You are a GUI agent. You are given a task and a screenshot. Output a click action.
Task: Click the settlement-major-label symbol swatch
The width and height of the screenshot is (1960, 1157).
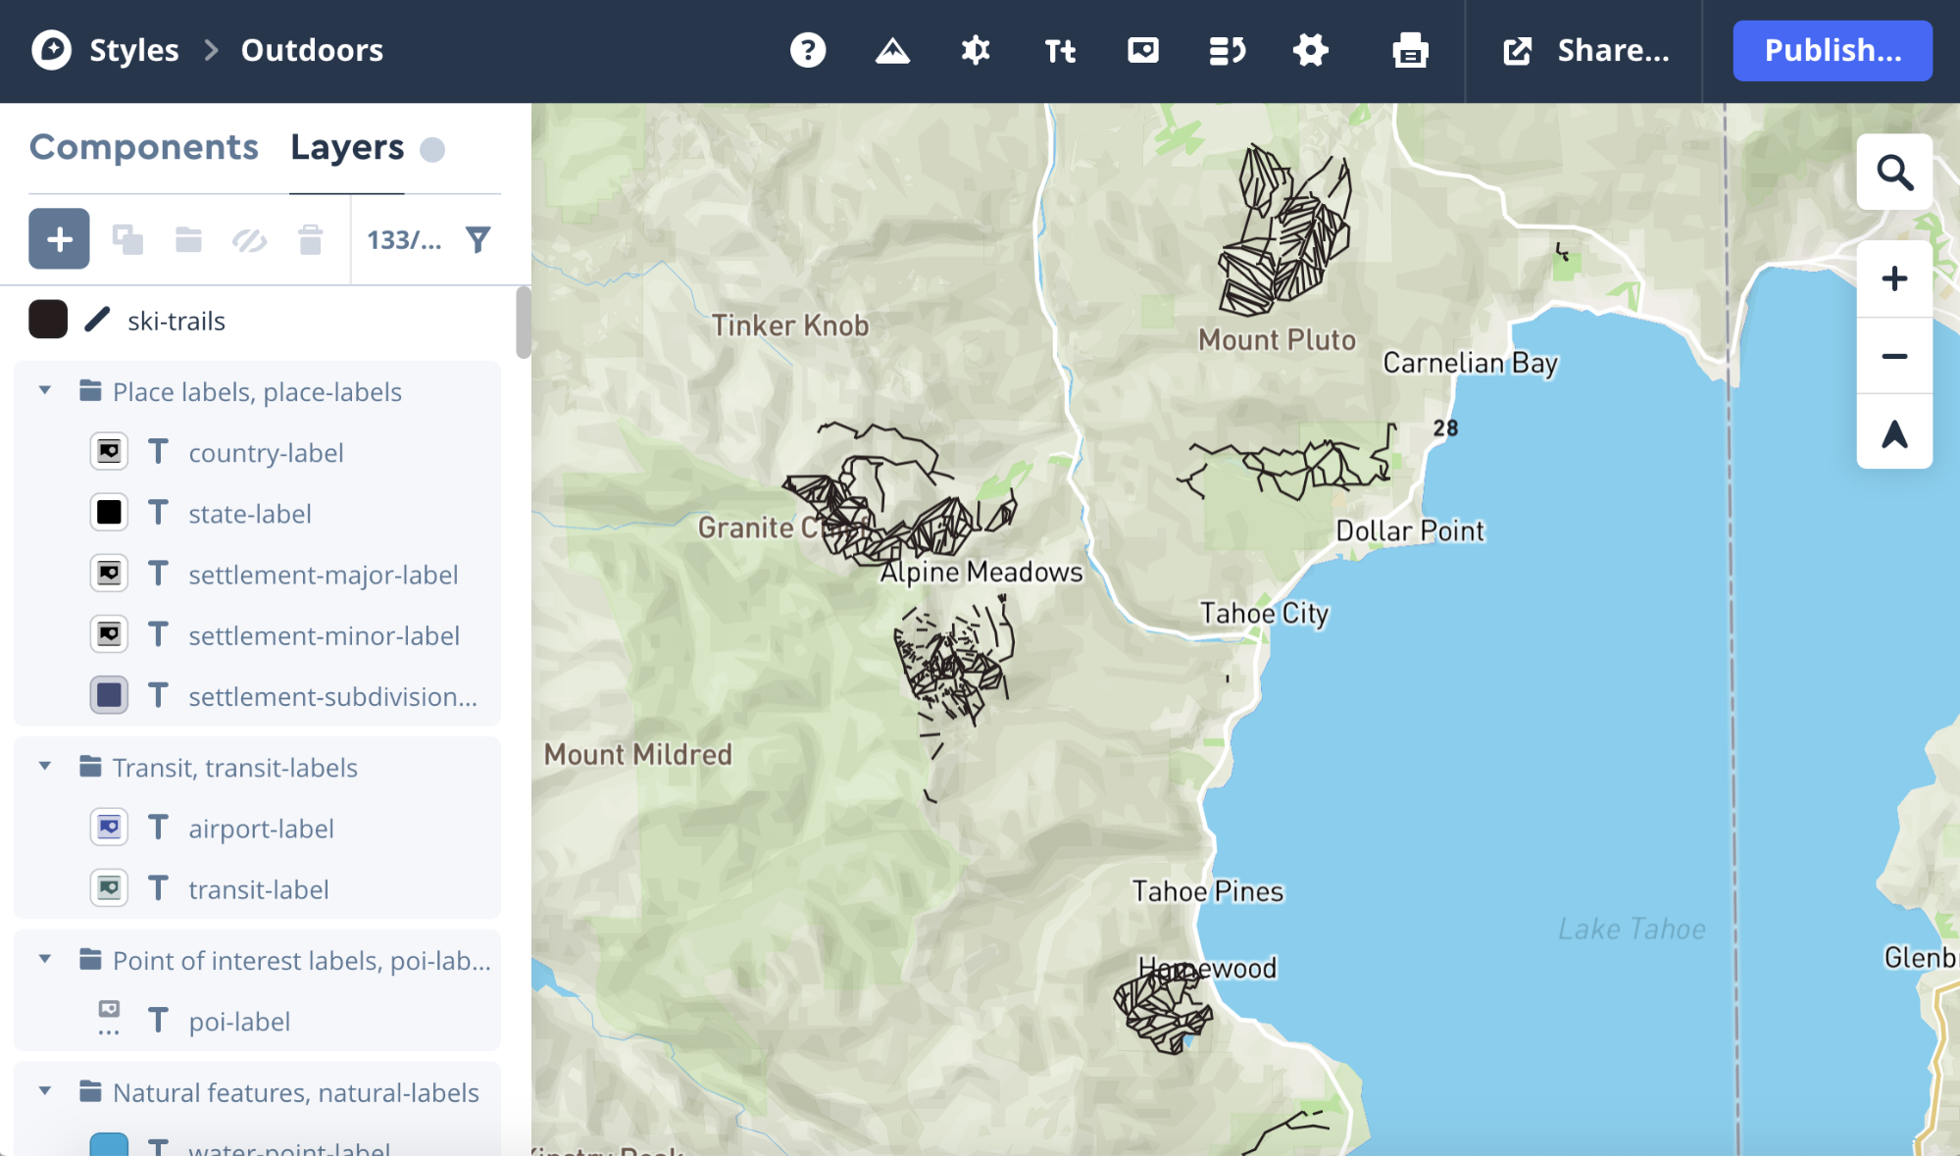point(109,574)
